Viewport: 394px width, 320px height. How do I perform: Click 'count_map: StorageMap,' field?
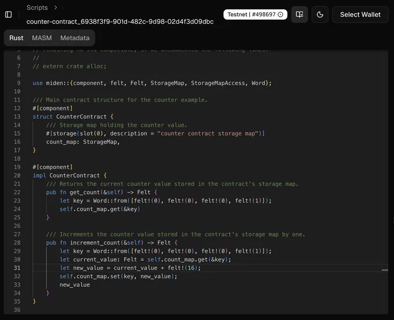[83, 142]
